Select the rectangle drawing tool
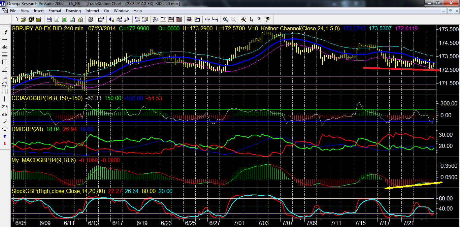 coord(5,62)
